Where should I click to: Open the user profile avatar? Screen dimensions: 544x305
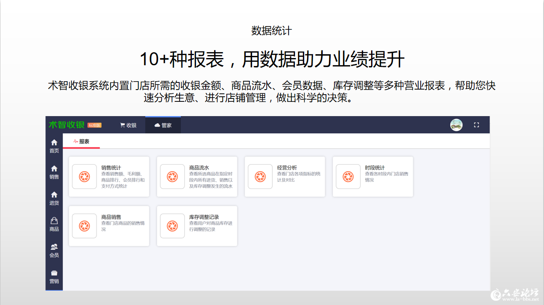pyautogui.click(x=456, y=125)
